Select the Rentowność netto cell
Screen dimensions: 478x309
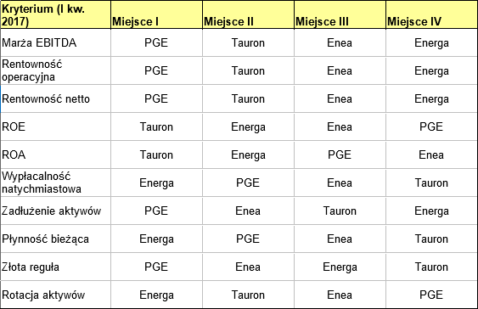55,98
